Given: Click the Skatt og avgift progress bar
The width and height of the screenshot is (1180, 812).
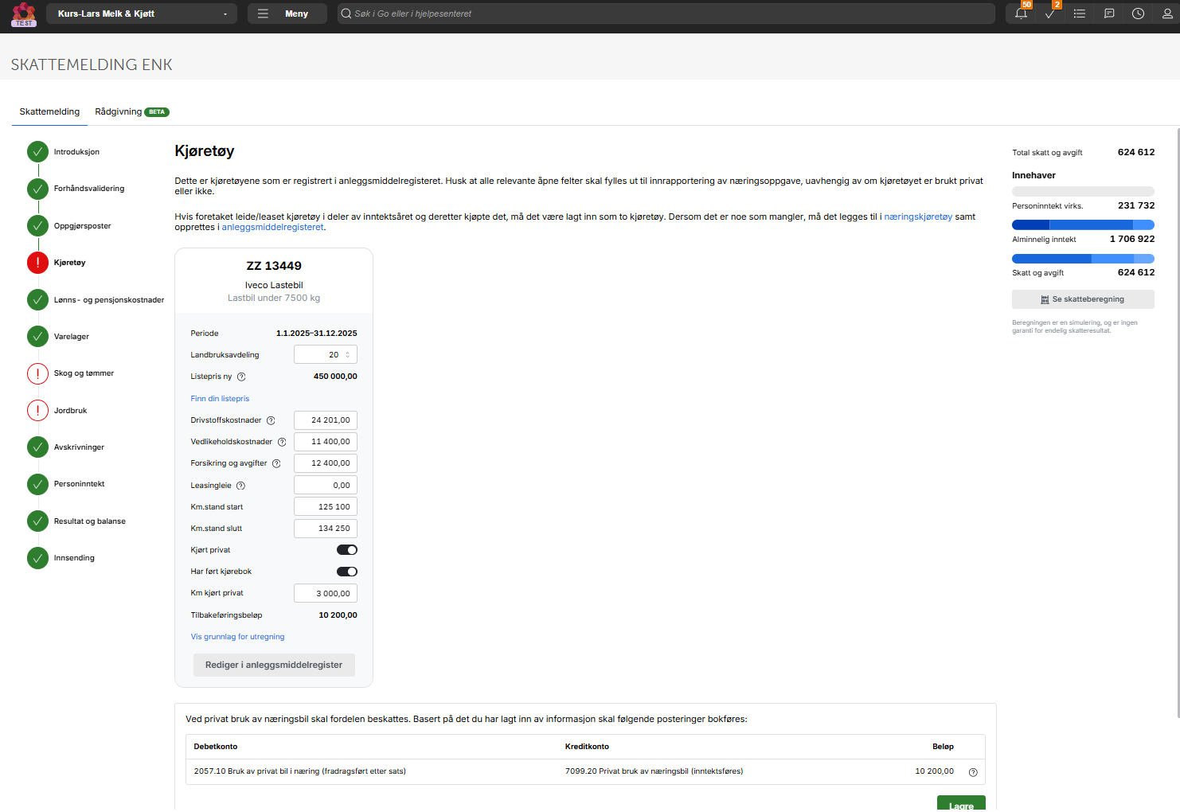Looking at the screenshot, I should (1083, 259).
